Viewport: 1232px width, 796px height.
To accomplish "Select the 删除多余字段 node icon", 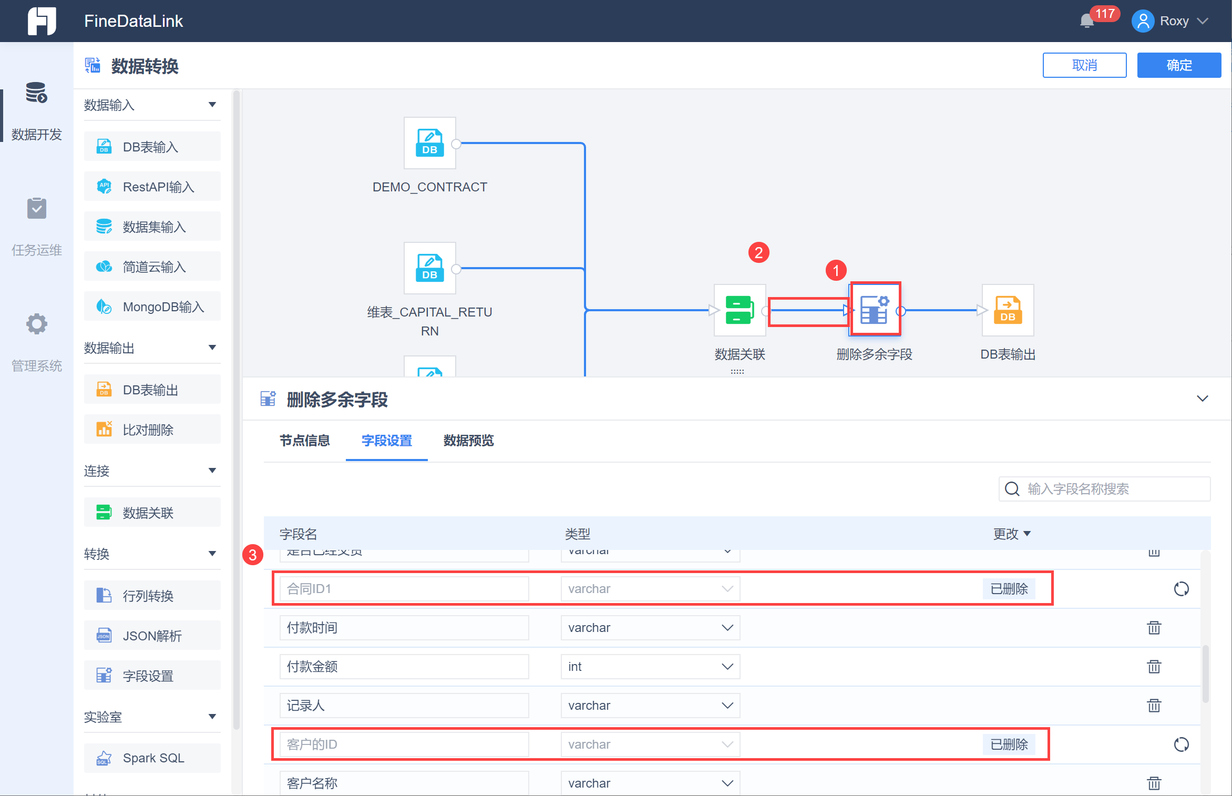I will point(875,309).
